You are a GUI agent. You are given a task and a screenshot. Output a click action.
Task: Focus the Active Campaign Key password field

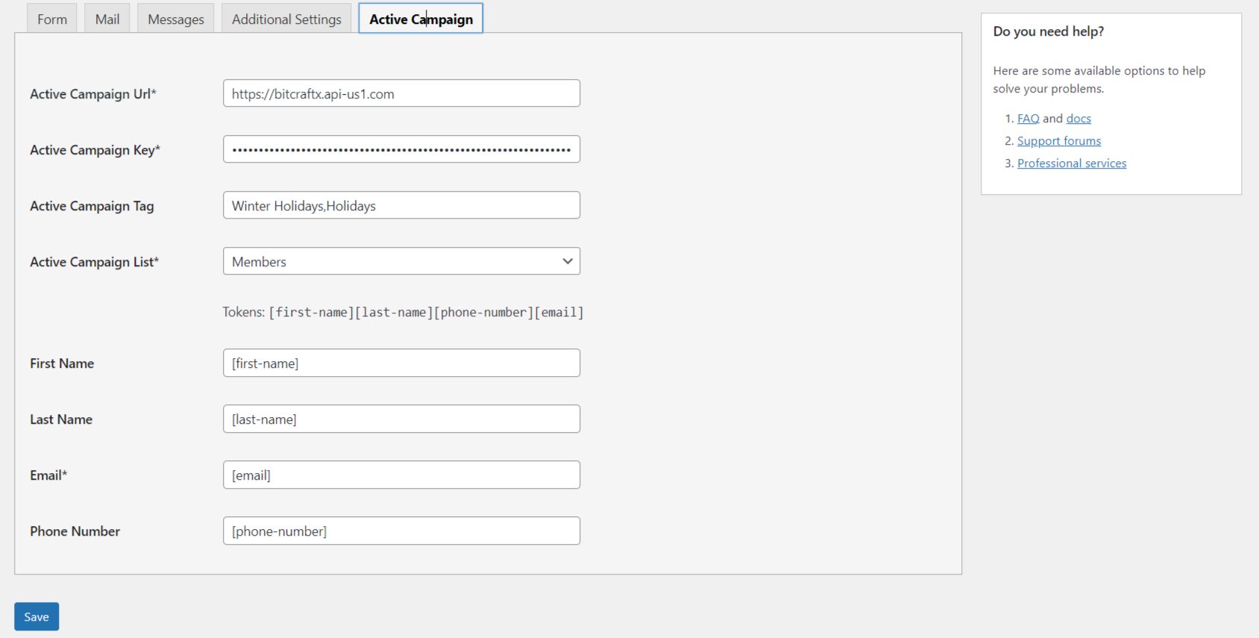[x=401, y=149]
